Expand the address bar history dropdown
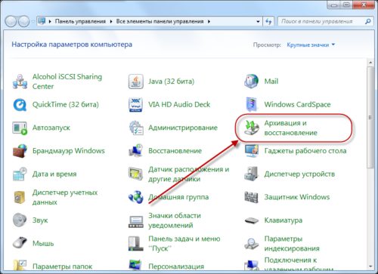378x274 pixels. 258,22
